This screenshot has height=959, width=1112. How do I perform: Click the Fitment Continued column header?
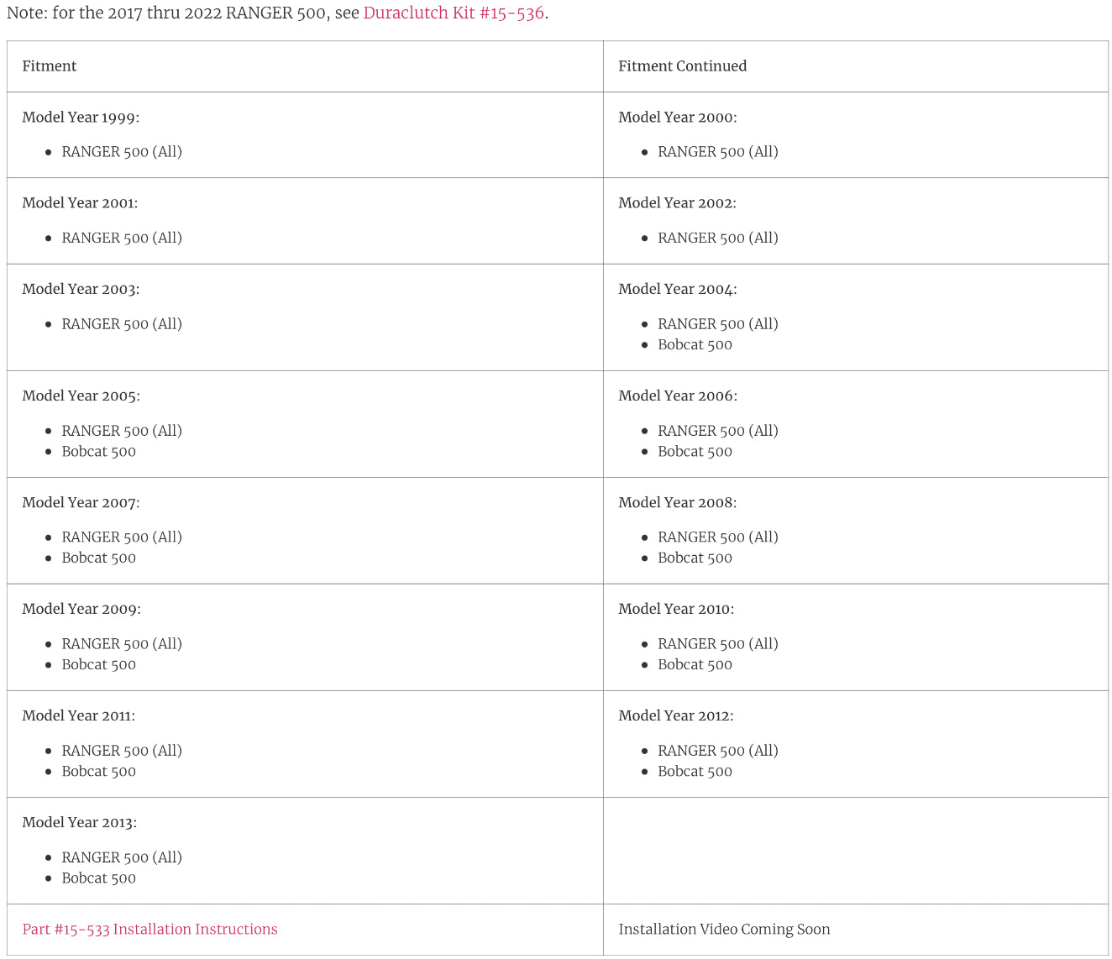[x=682, y=66]
